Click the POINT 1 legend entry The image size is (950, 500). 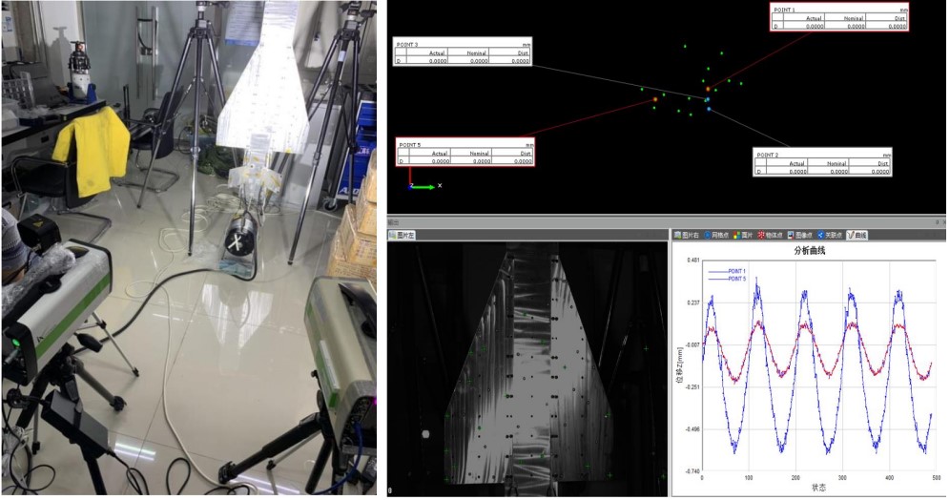(x=727, y=272)
